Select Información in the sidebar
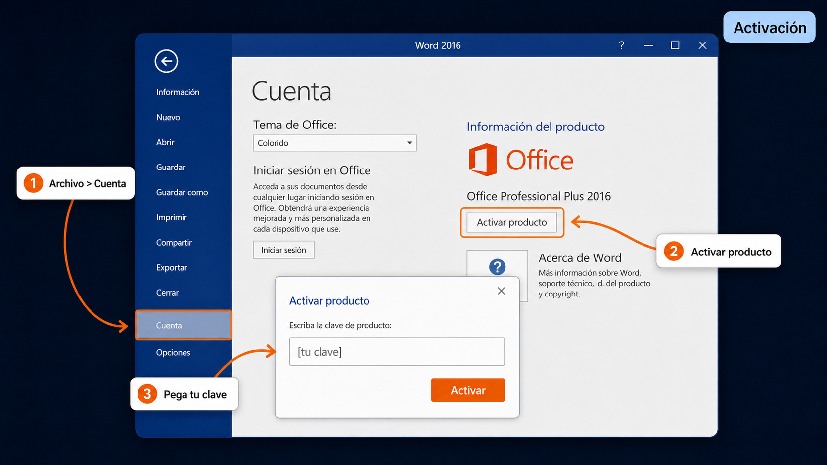Image resolution: width=827 pixels, height=465 pixels. pyautogui.click(x=178, y=92)
